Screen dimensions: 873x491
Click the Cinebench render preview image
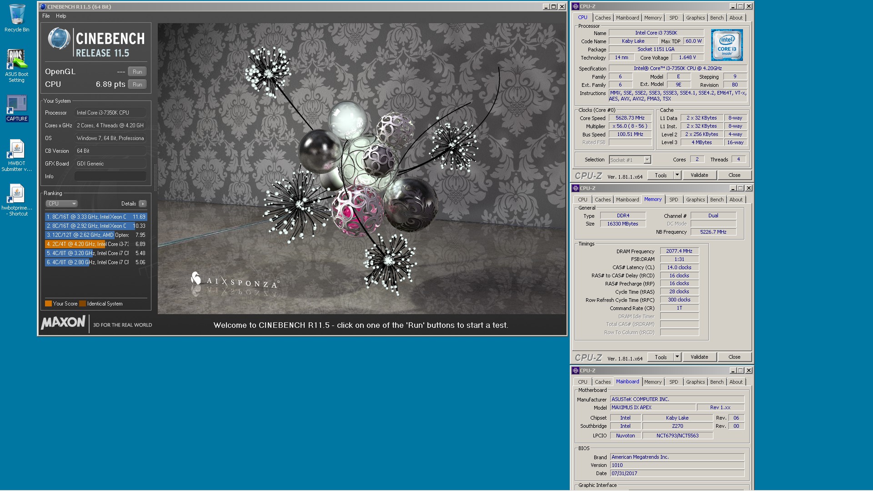[361, 169]
